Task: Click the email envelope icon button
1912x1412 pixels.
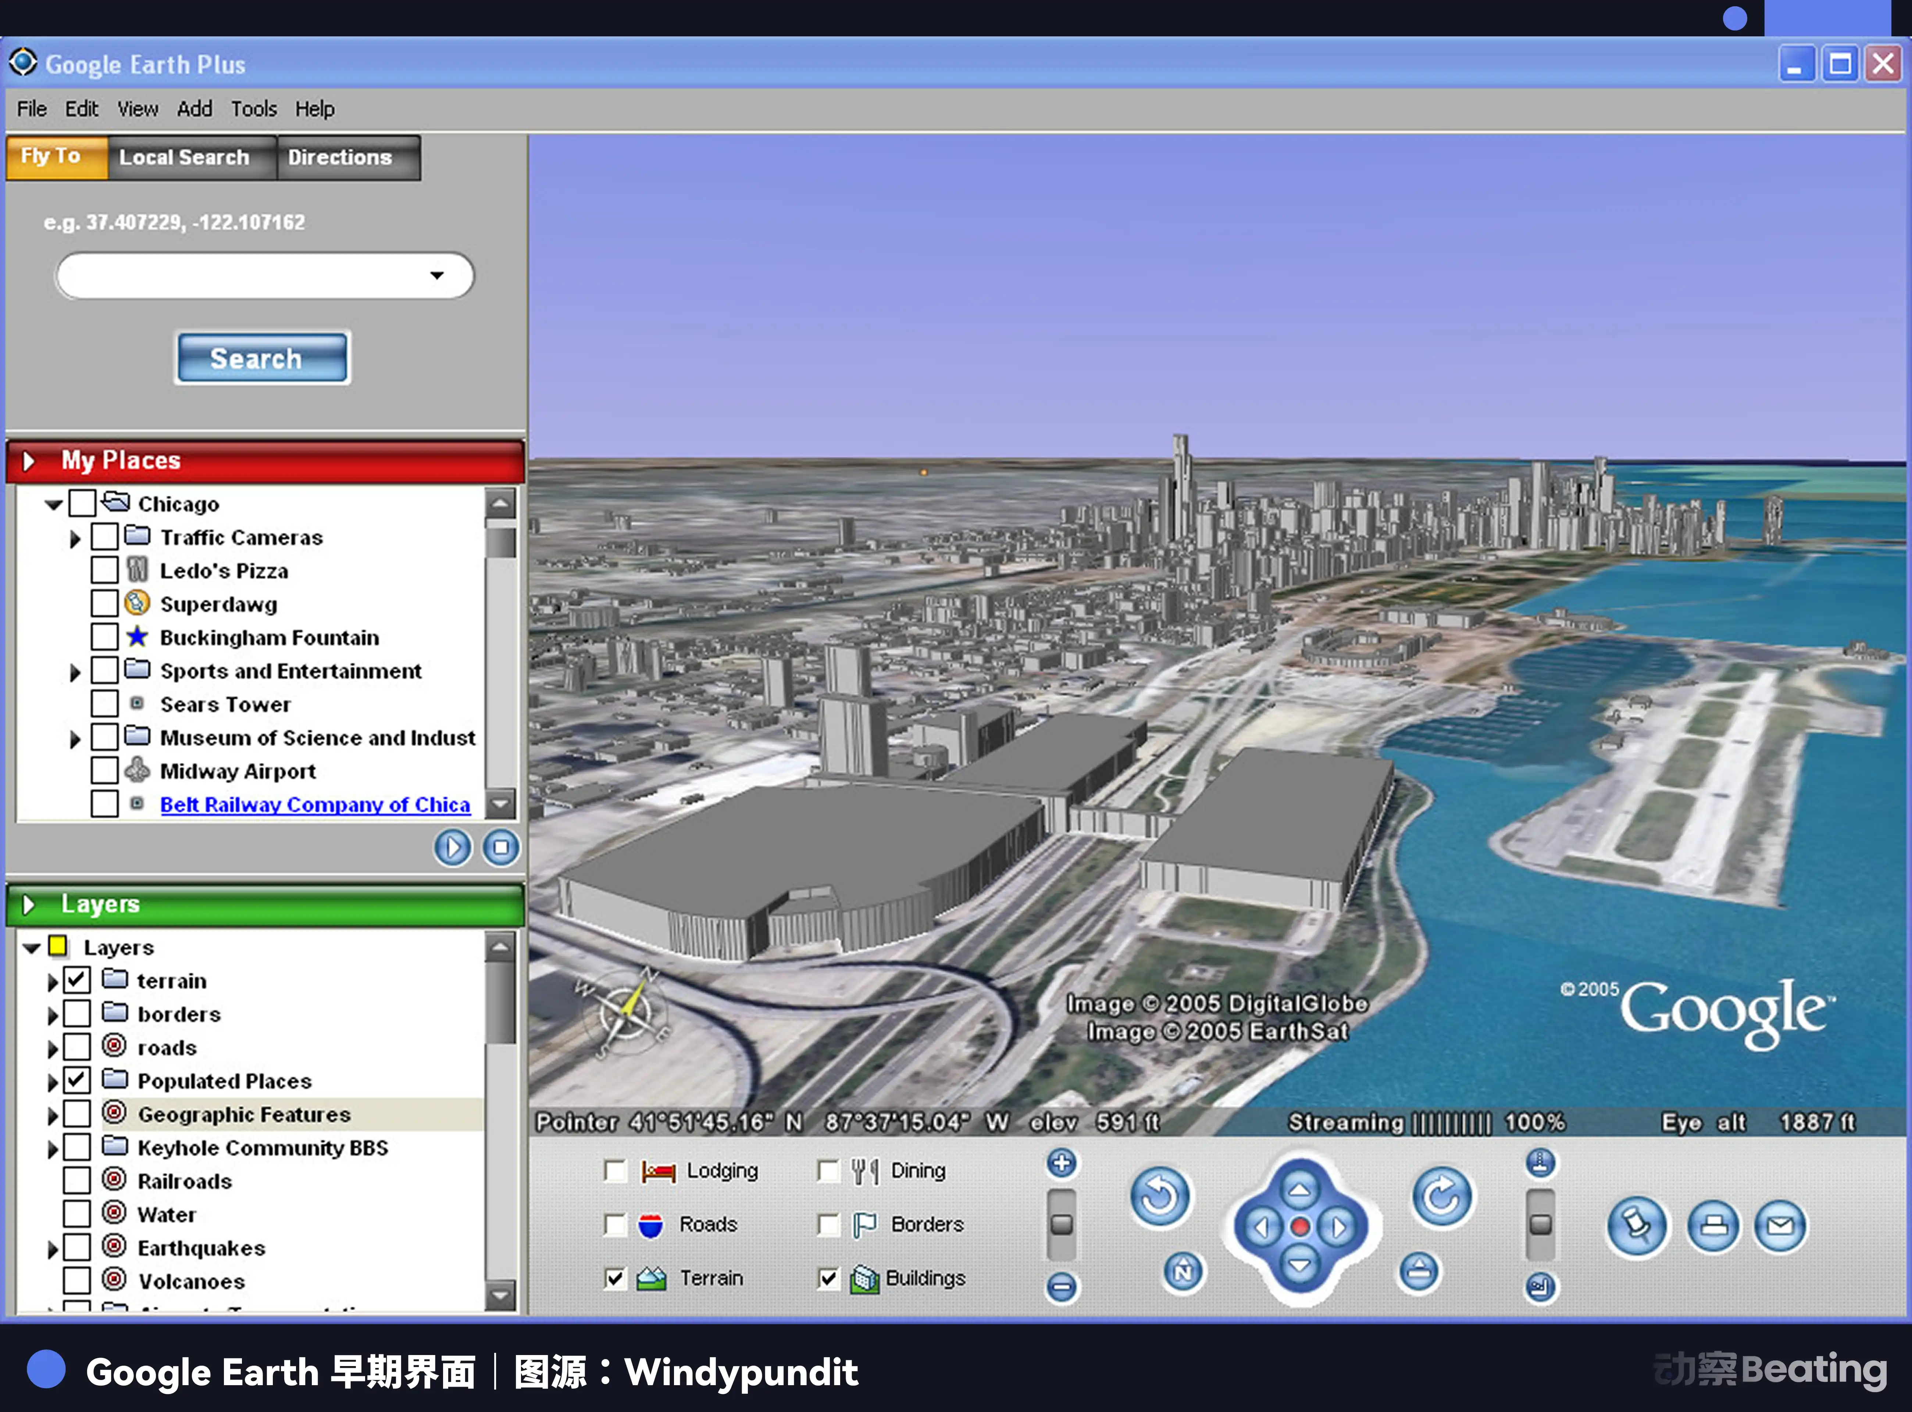Action: 1780,1226
